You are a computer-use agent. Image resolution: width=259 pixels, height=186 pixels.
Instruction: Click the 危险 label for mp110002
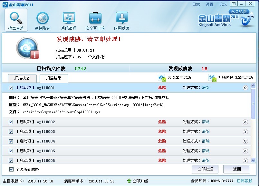[162, 122]
